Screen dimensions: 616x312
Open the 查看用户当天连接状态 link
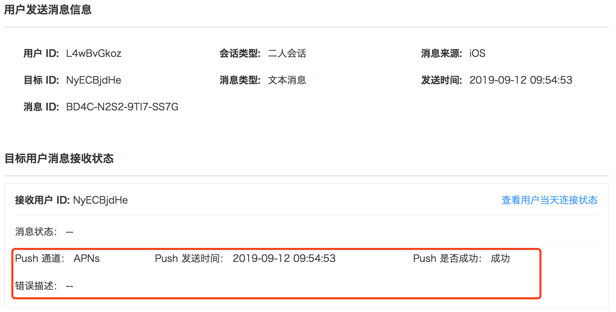coord(549,200)
